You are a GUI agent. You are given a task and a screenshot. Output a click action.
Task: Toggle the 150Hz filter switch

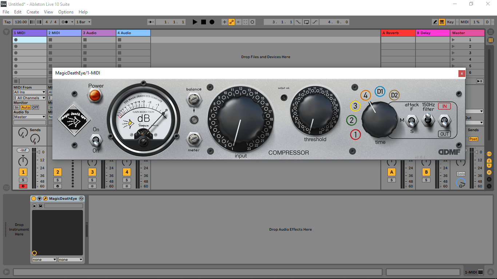[428, 120]
